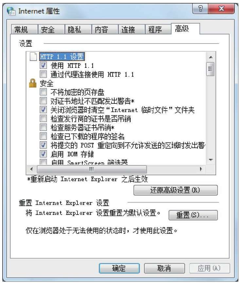This screenshot has height=283, width=240.
Task: Uncheck the 使用 HTTP 1.1 checkbox
Action: coord(43,65)
